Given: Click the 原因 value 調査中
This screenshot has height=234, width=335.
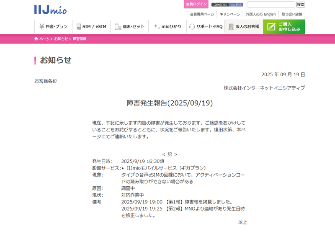Looking at the screenshot, I should (x=128, y=188).
